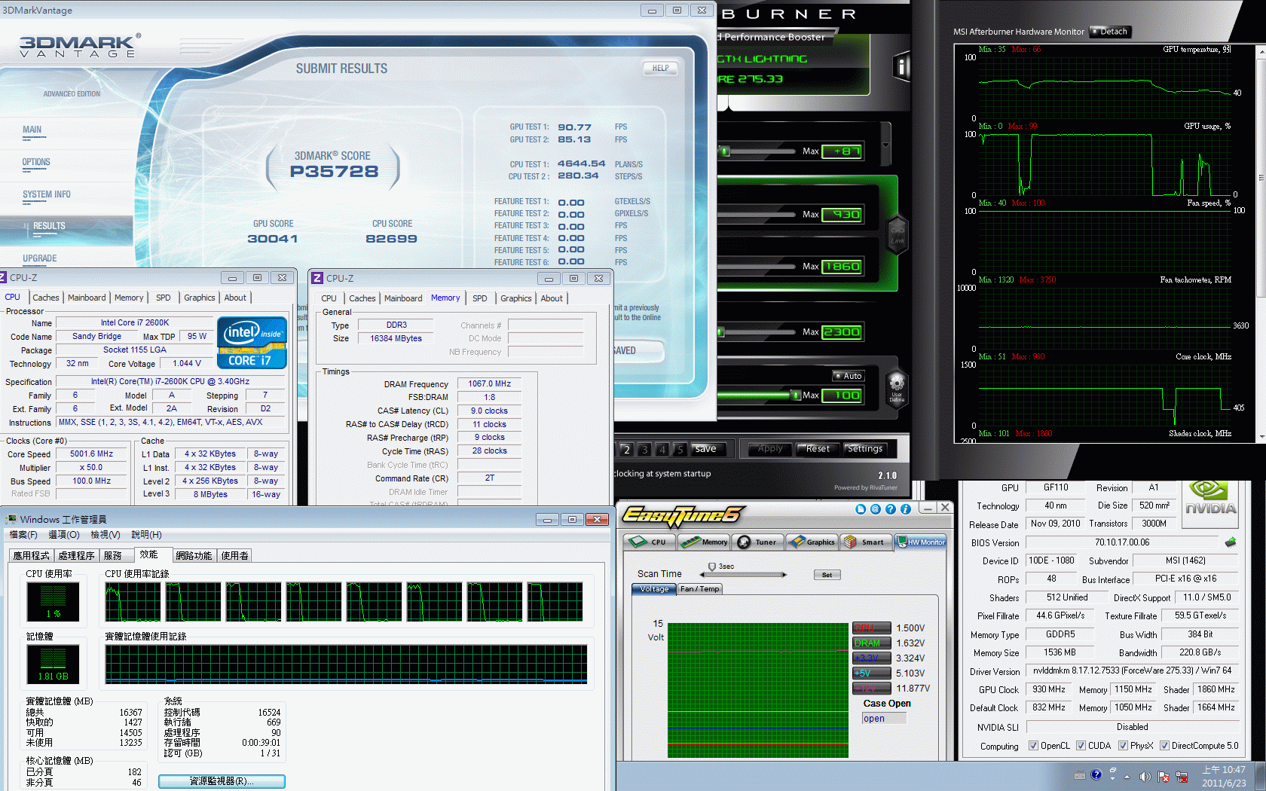This screenshot has height=791, width=1266.
Task: Click Afterburner Reset button
Action: (818, 449)
